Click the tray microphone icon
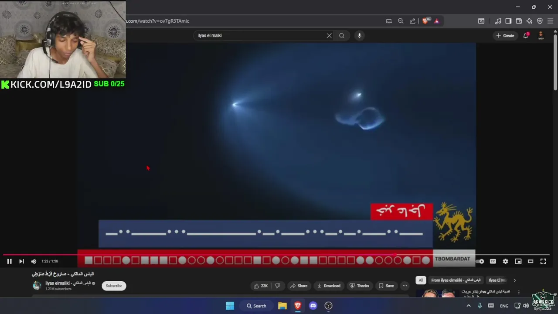The width and height of the screenshot is (558, 314). click(480, 306)
